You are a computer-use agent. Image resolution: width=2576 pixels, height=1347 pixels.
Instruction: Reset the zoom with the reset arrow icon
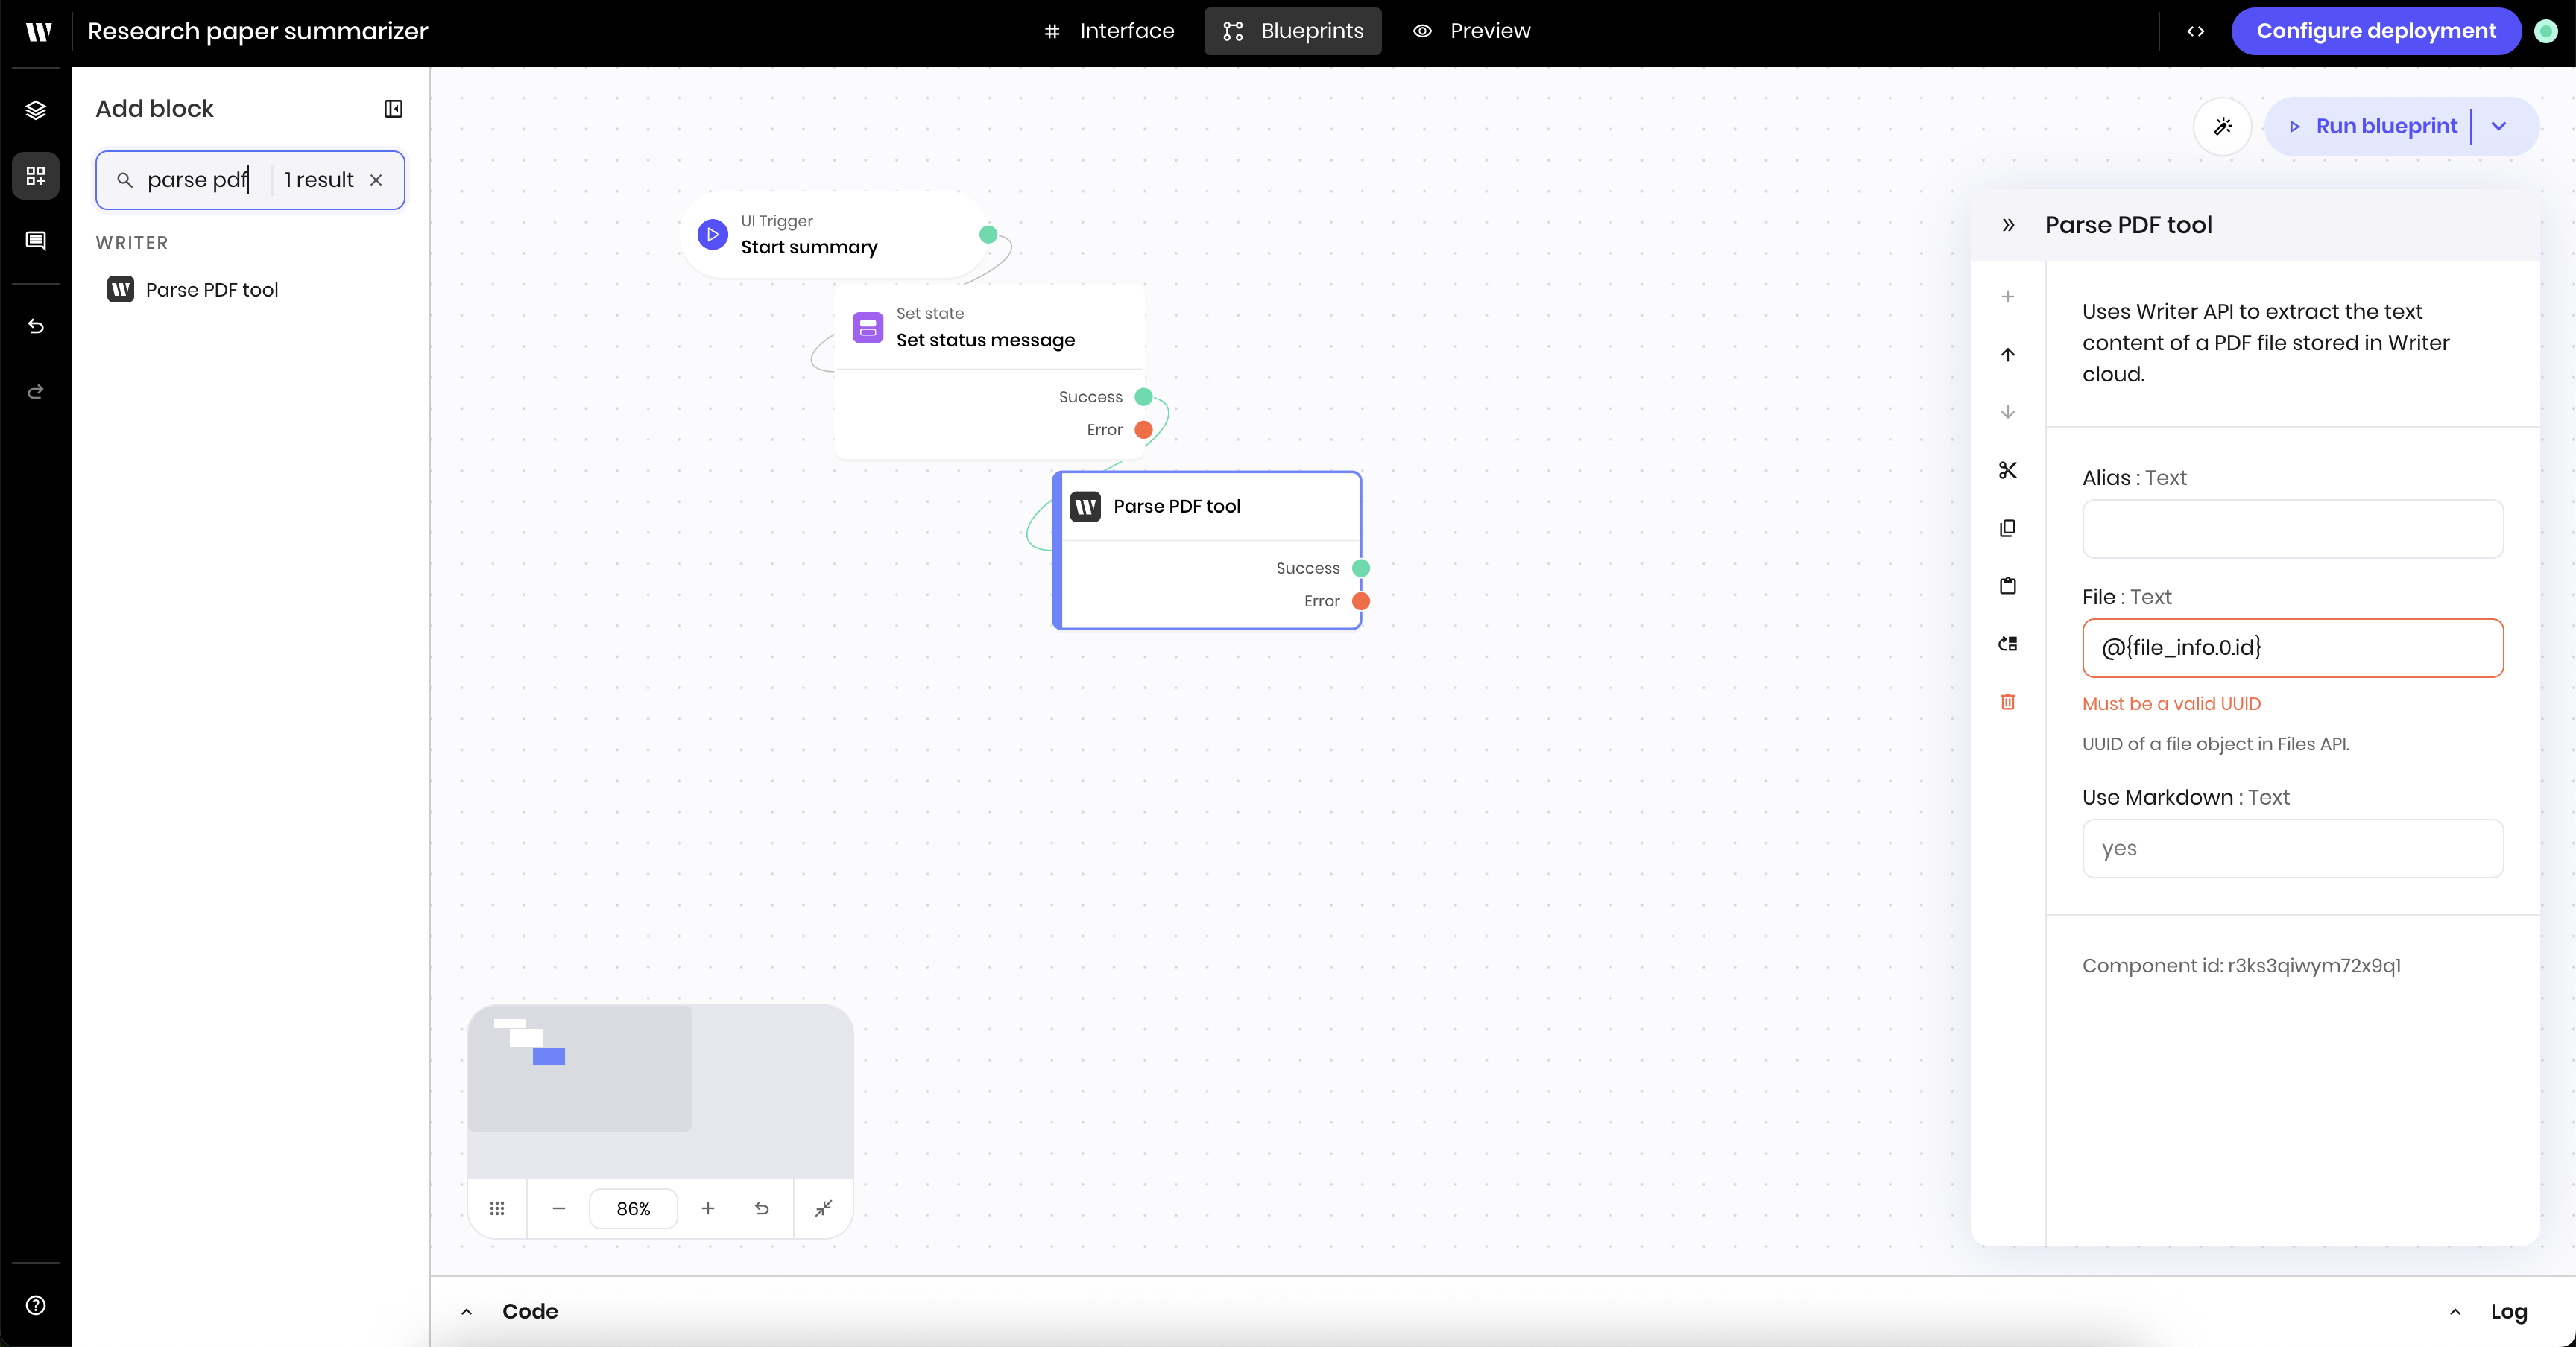762,1209
